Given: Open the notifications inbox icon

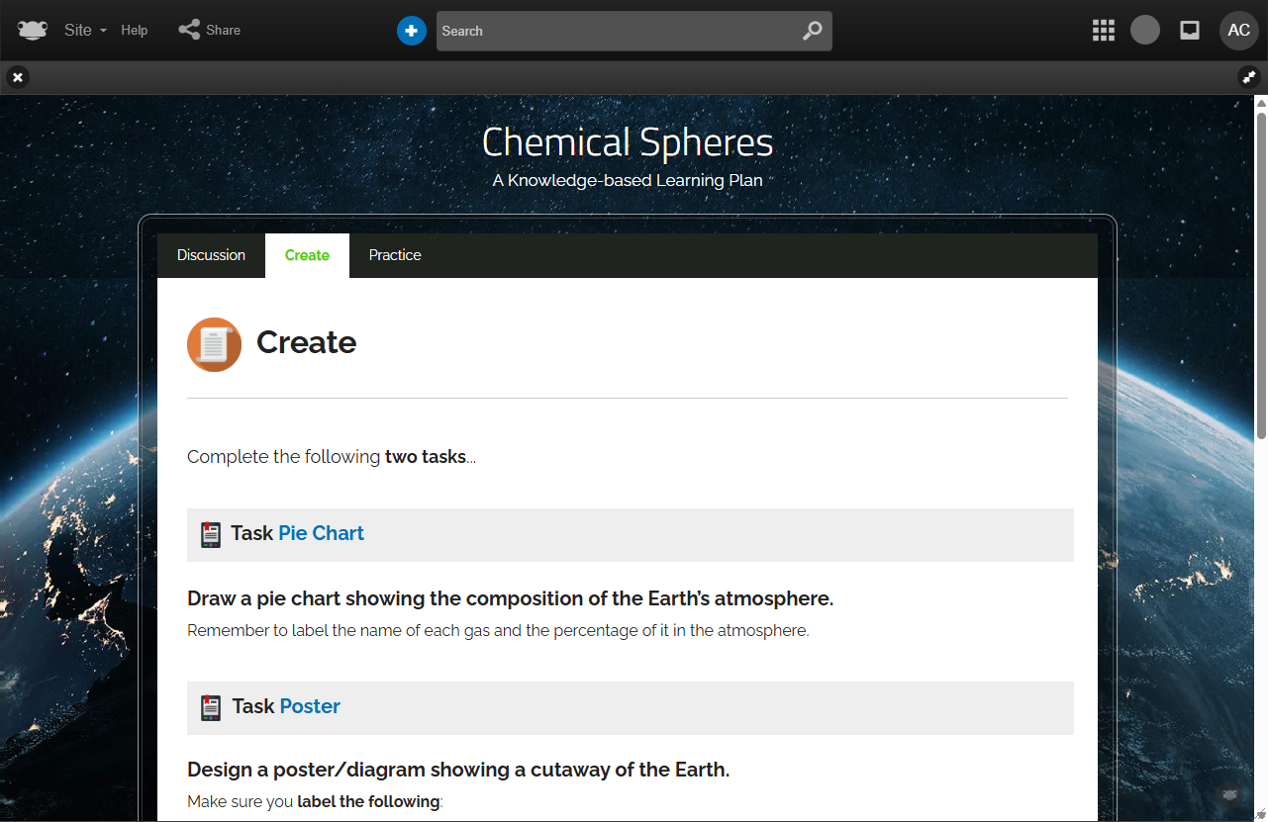Looking at the screenshot, I should pyautogui.click(x=1190, y=31).
